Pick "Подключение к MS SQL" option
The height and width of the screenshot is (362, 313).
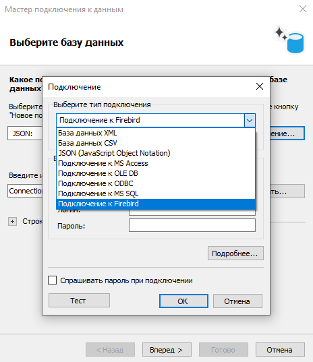[x=156, y=193]
